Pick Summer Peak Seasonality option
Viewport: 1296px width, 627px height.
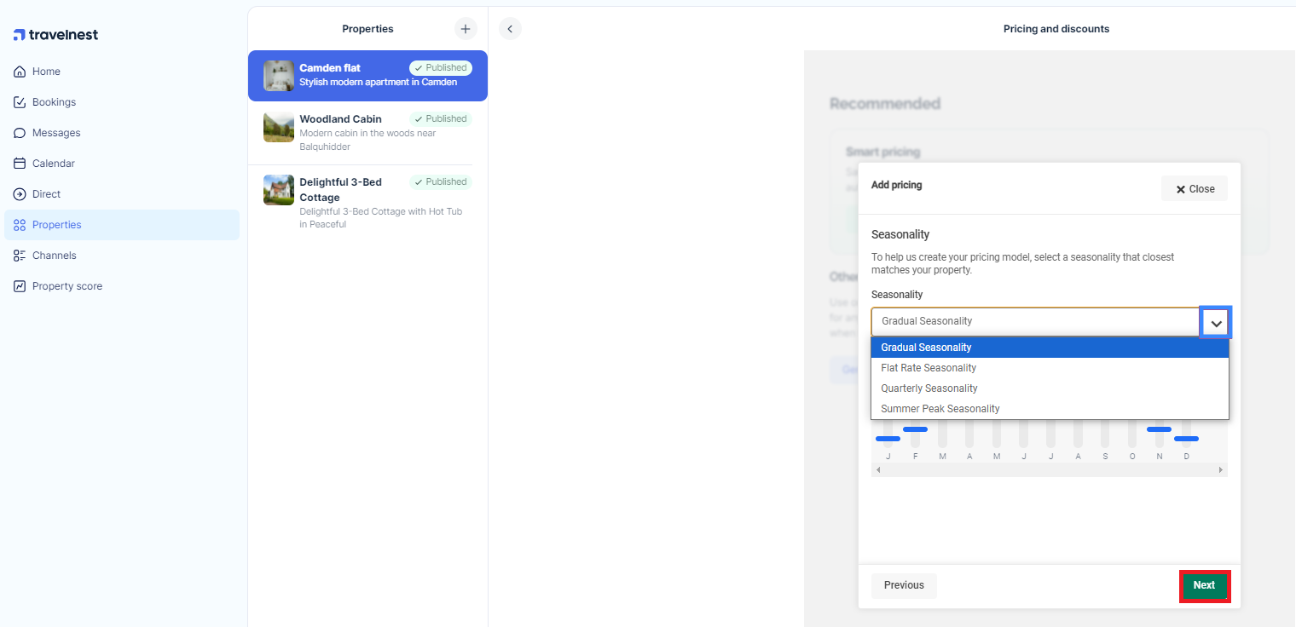(x=940, y=409)
